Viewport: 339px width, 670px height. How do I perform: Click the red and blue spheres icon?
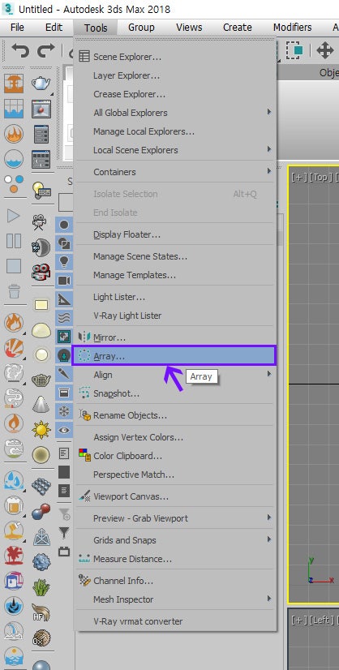point(41,511)
